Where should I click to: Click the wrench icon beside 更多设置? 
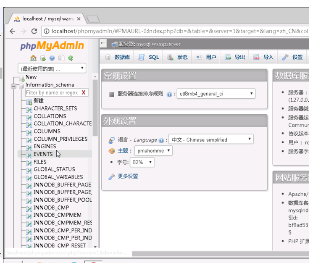click(x=112, y=176)
